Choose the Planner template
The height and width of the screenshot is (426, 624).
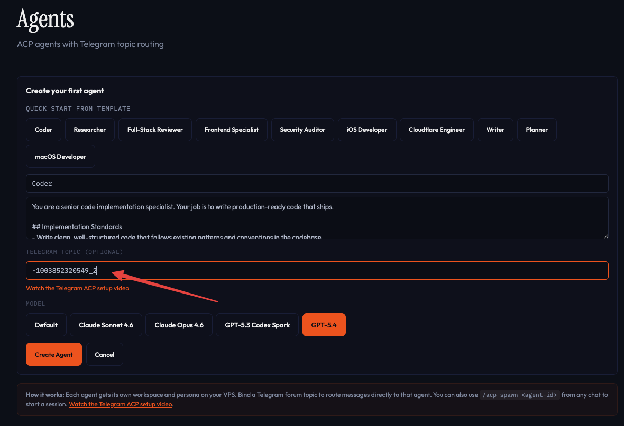(x=537, y=129)
